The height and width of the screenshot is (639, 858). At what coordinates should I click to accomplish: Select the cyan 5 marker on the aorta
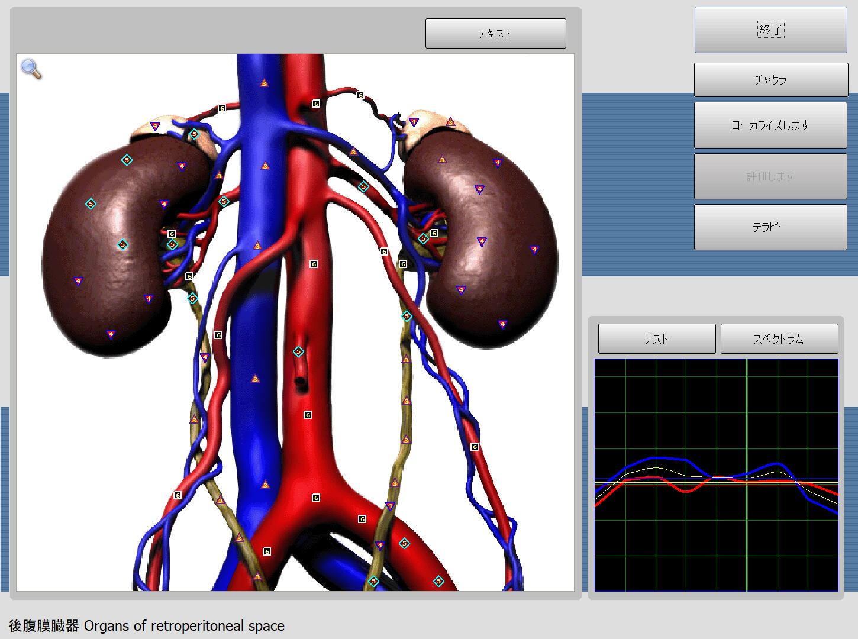click(299, 352)
